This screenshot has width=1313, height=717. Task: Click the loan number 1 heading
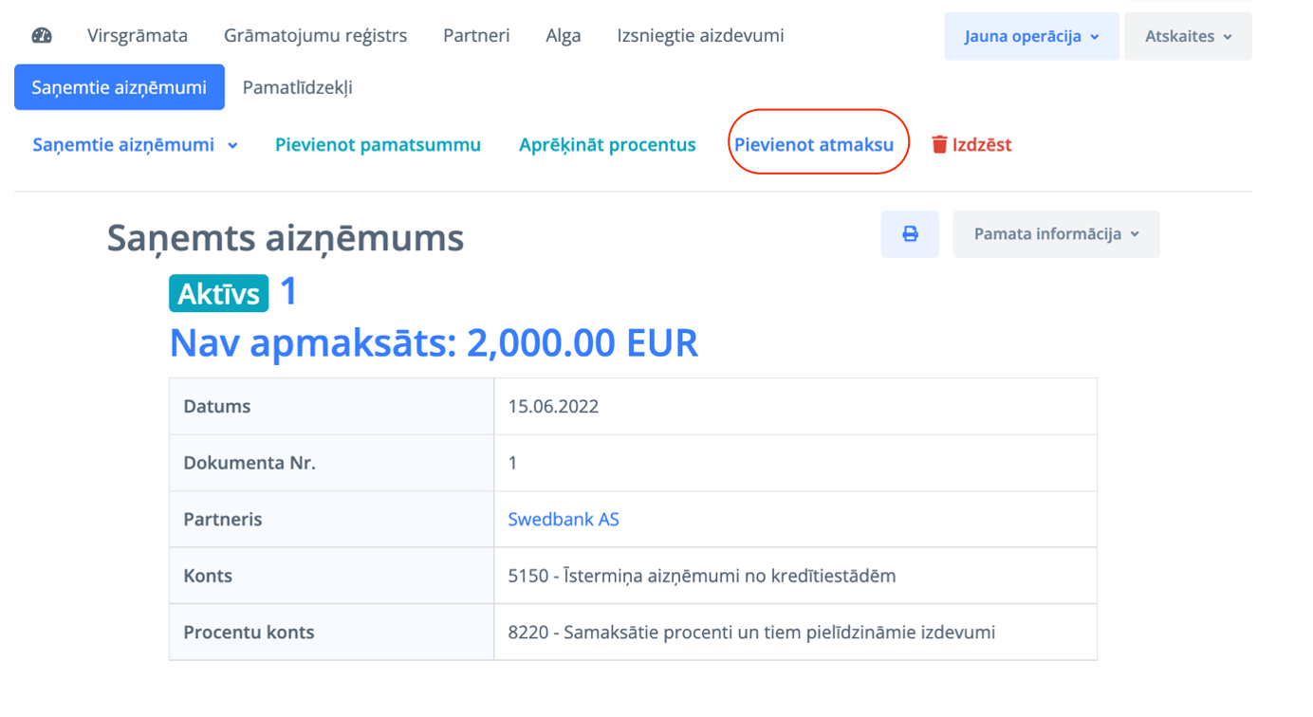click(x=288, y=291)
